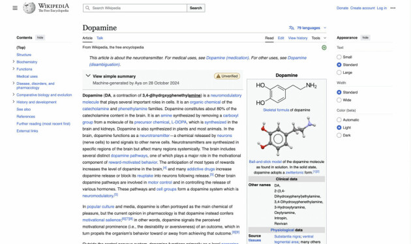Click the search magnifier icon
This screenshot has width=411, height=244.
(87, 8)
